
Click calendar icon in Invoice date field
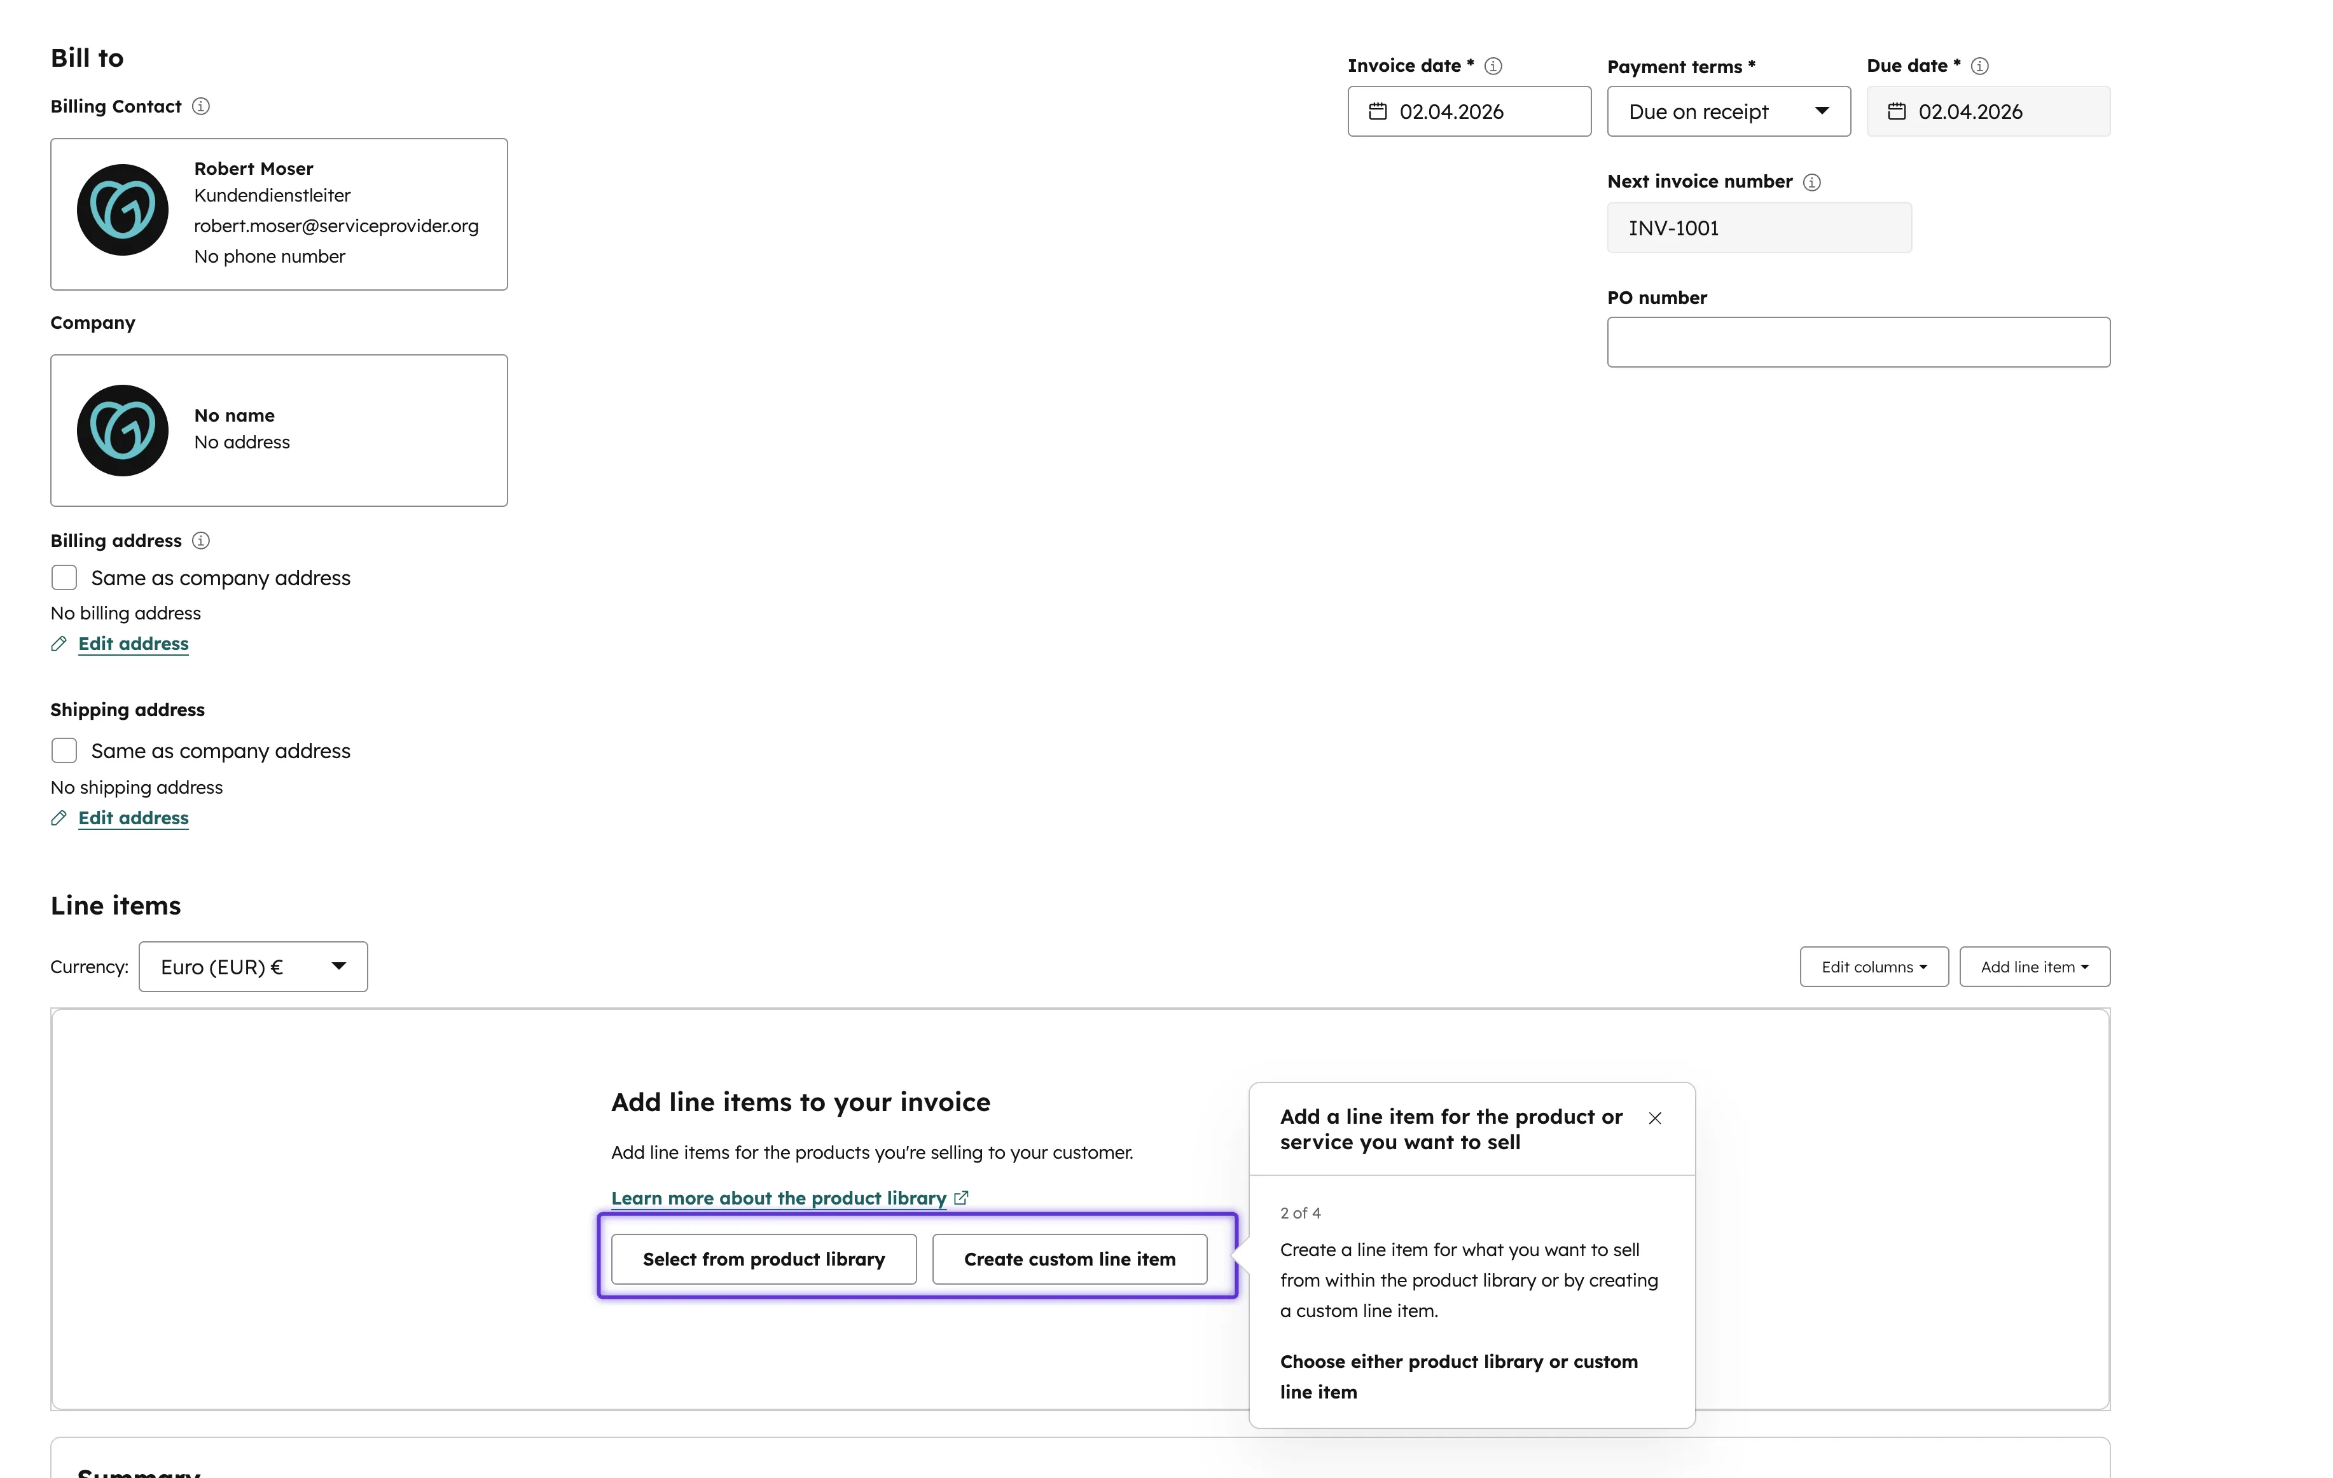coord(1377,111)
